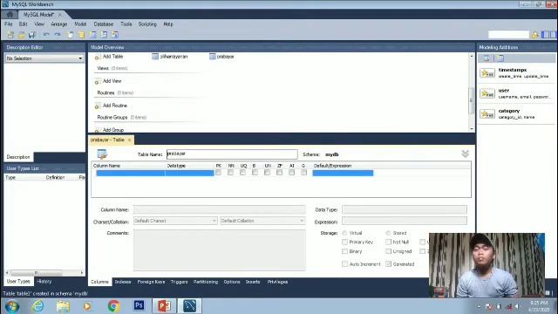Image resolution: width=558 pixels, height=314 pixels.
Task: Check the AI box in the column row
Action: tap(291, 173)
